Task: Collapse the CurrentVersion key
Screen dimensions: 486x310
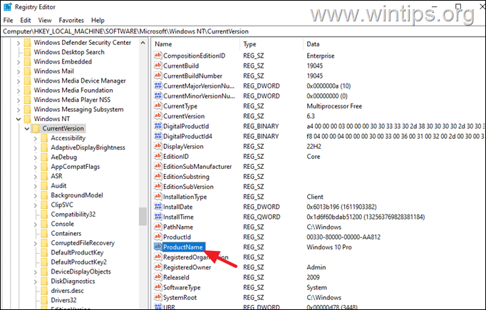Action: pyautogui.click(x=27, y=129)
